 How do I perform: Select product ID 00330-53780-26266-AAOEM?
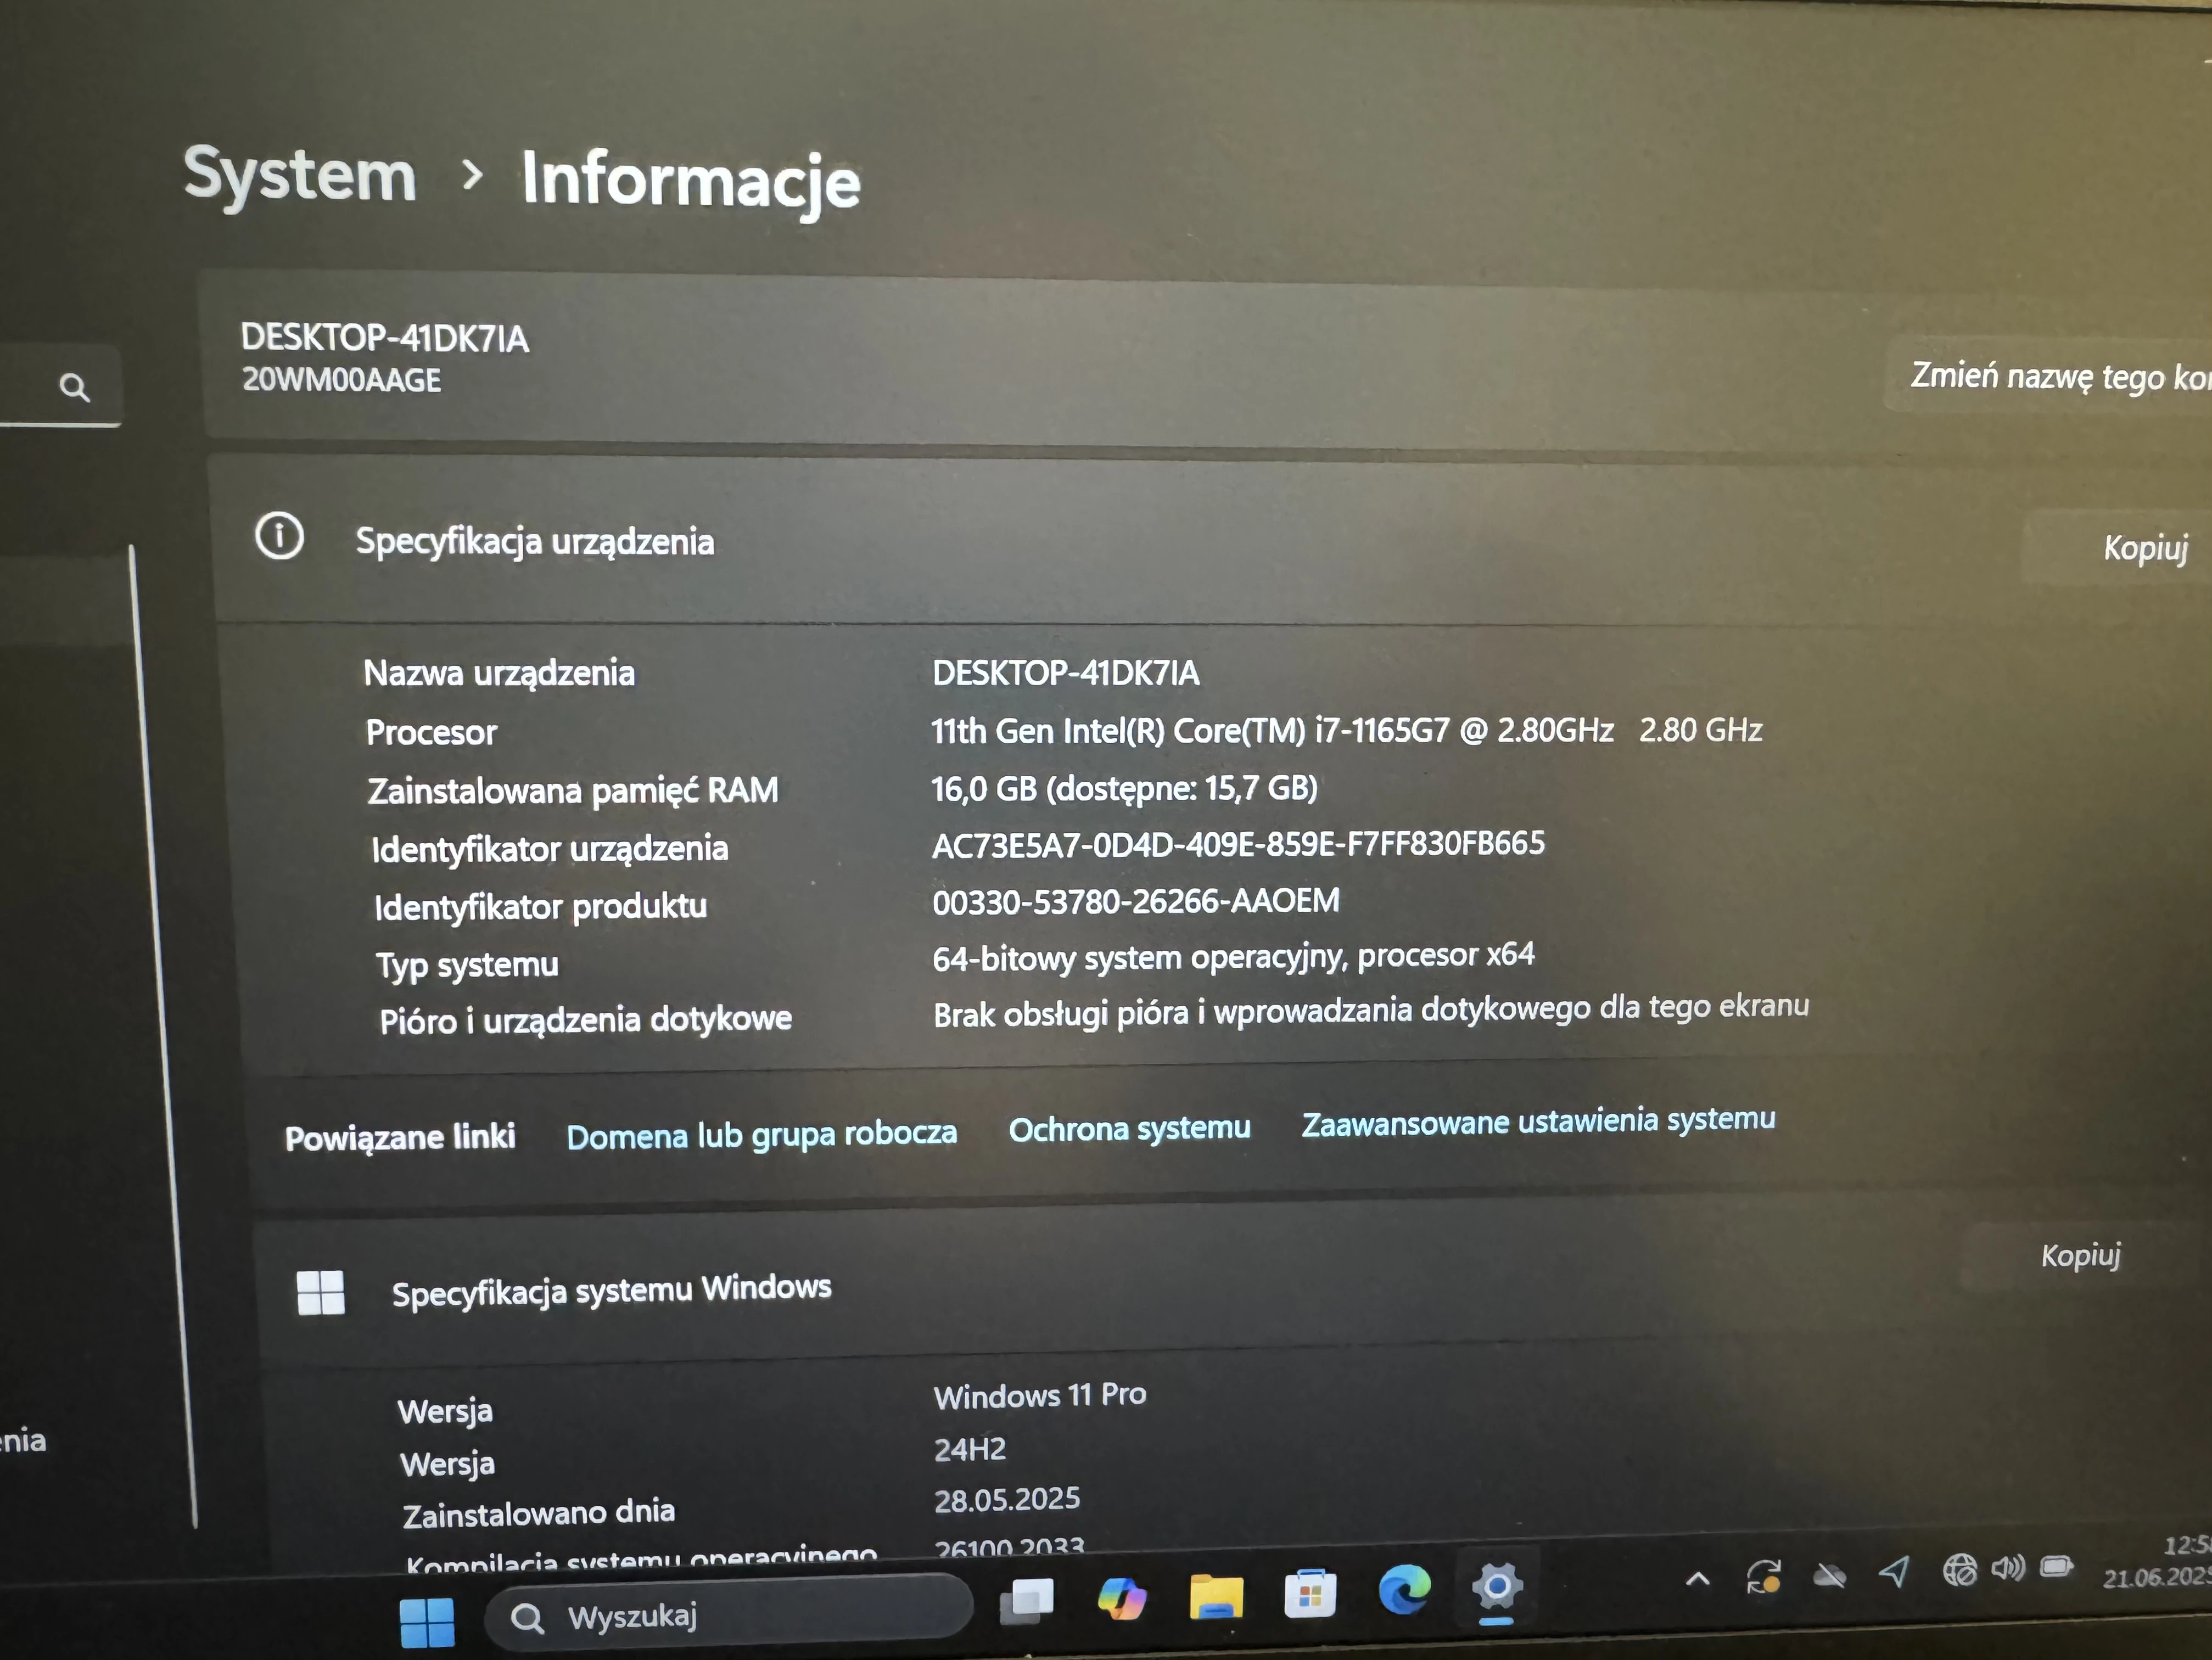1135,901
